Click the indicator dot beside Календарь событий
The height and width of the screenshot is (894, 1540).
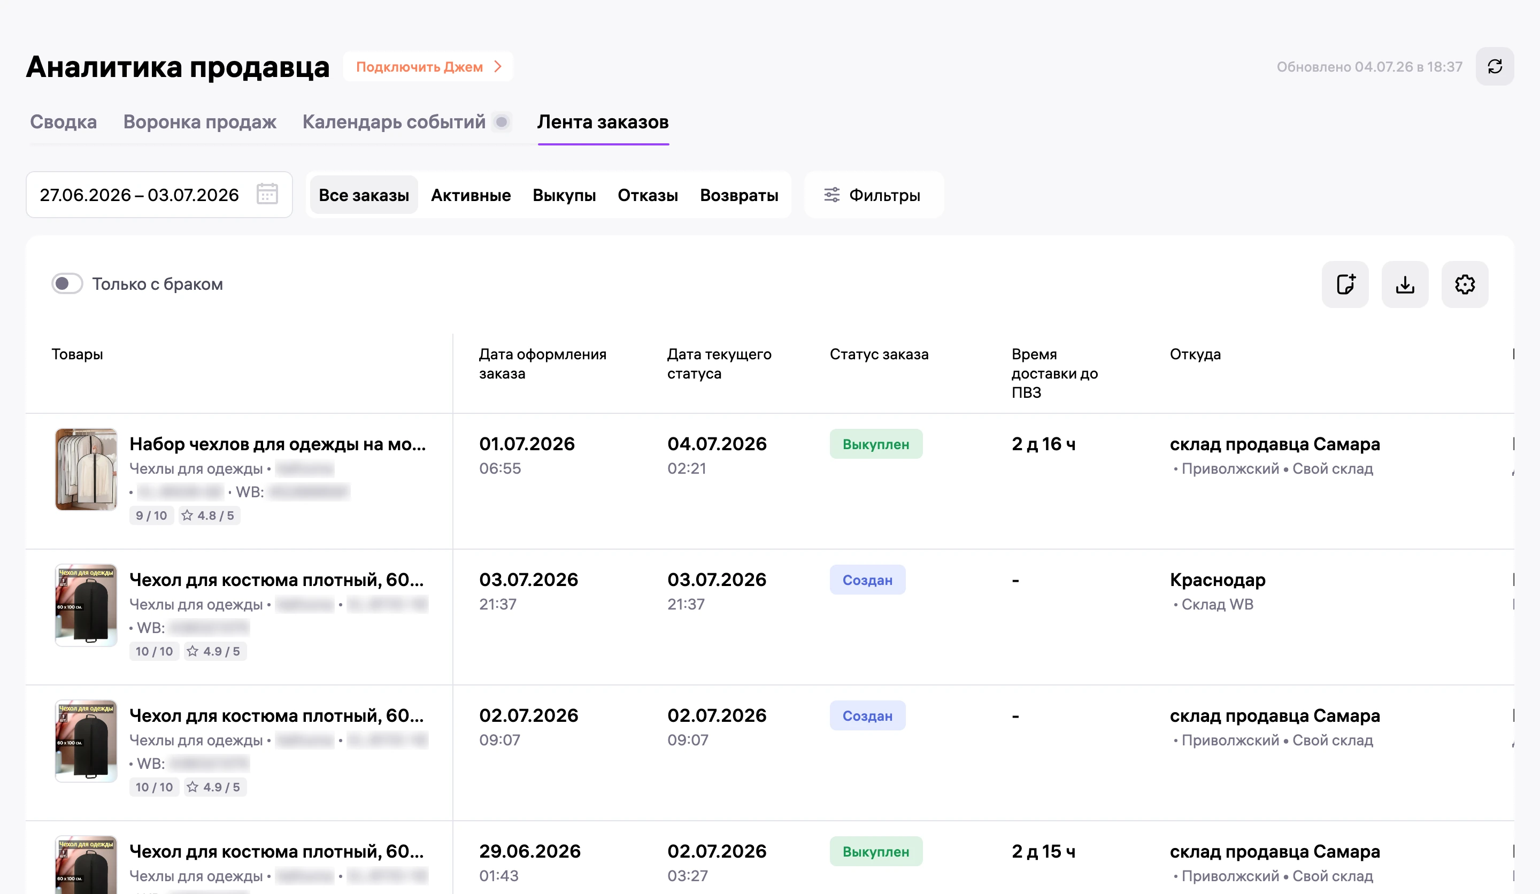pos(502,121)
